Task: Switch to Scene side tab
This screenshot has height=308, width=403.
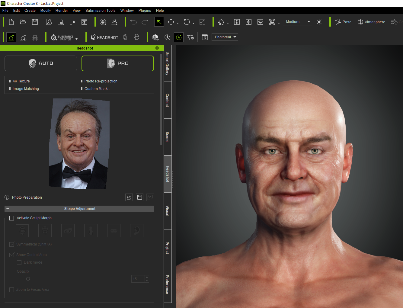Action: point(168,137)
